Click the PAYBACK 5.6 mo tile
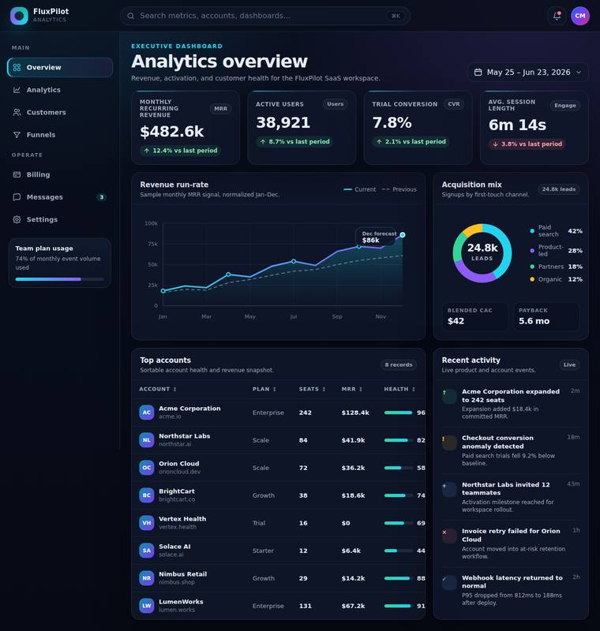600x631 pixels. click(546, 316)
